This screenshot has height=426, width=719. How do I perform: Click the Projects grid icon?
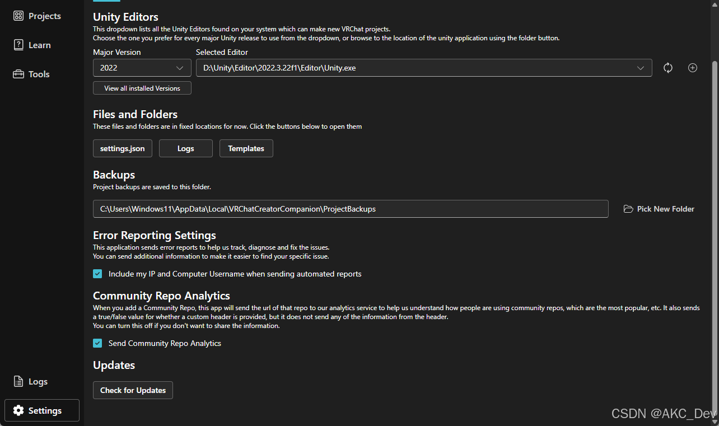click(18, 16)
